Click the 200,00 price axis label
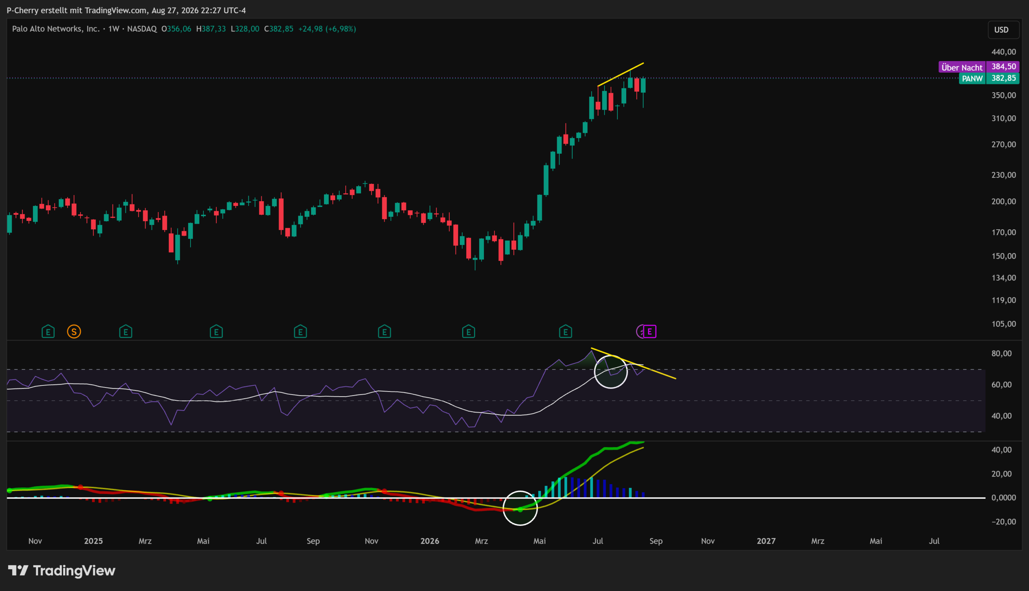Screen dimensions: 1029x591 pos(1003,201)
